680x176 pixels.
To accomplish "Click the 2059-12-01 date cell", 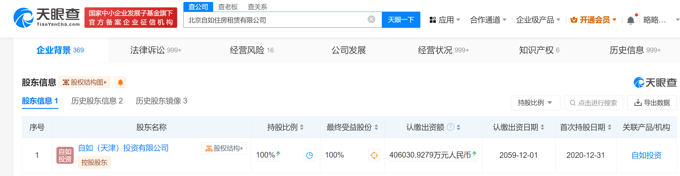I will 518,155.
